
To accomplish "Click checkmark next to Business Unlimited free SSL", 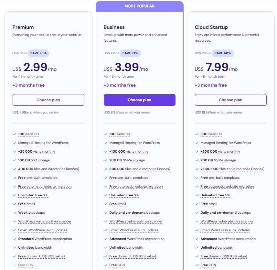I will pyautogui.click(x=106, y=195).
